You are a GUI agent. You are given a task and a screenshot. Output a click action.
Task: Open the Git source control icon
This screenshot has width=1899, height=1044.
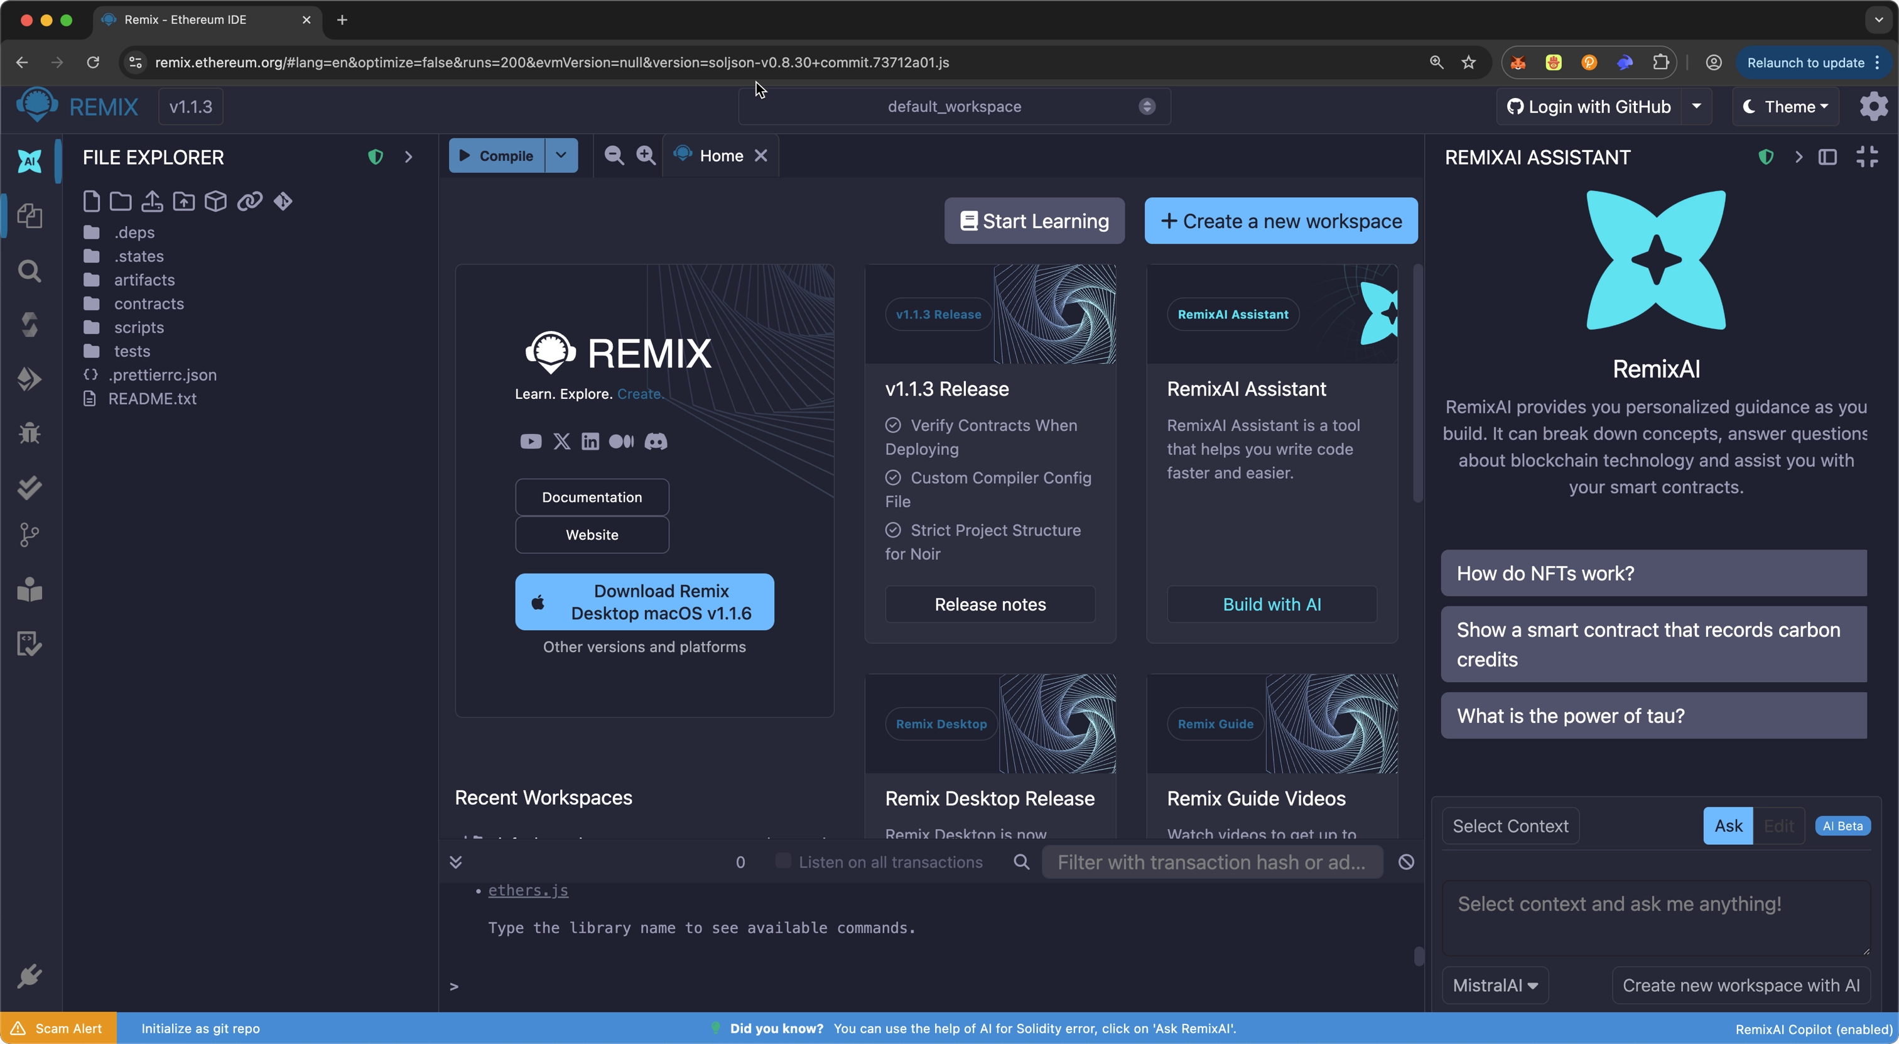point(30,535)
